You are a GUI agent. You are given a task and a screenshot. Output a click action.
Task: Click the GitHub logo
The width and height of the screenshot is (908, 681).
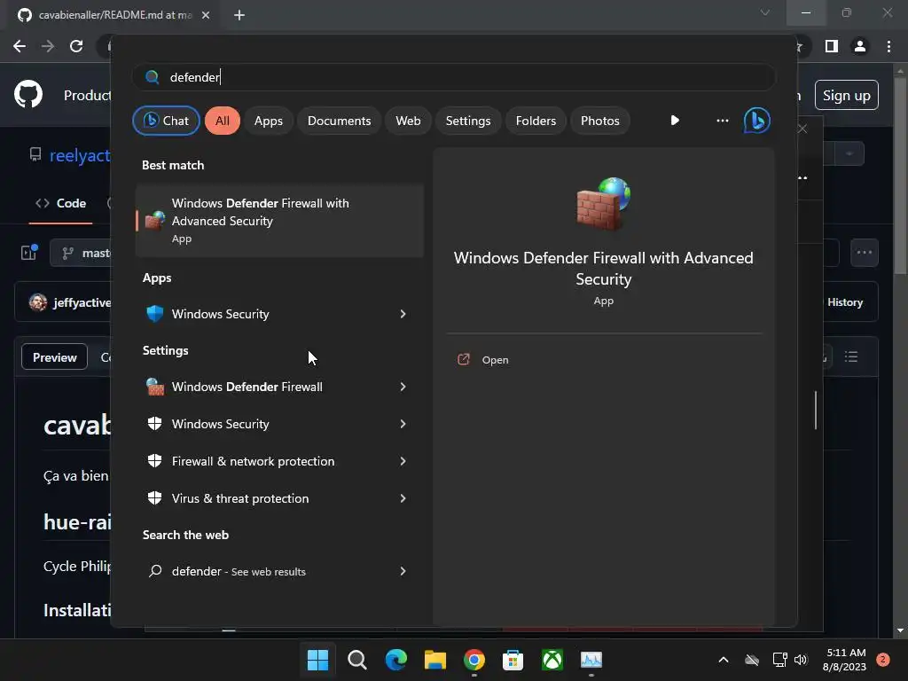[28, 94]
